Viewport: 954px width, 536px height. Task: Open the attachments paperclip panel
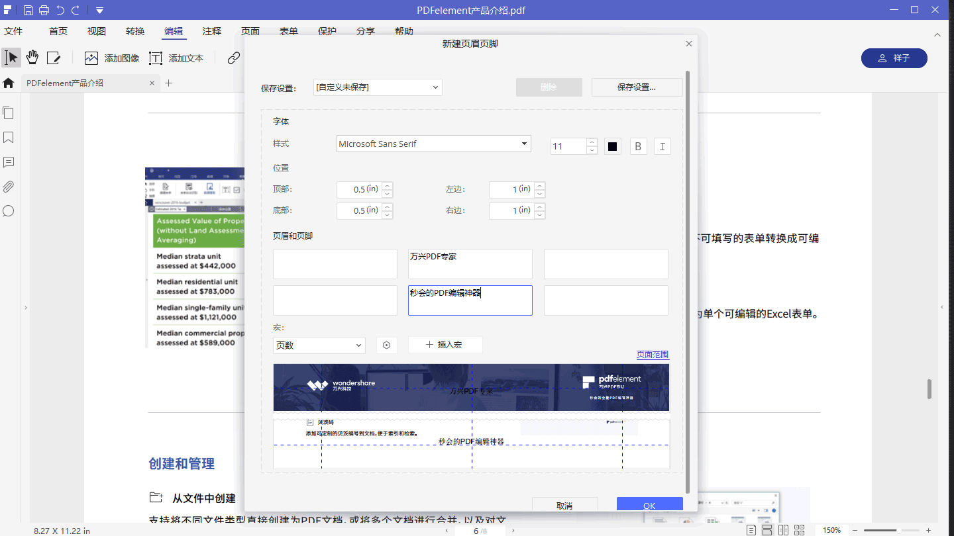tap(9, 187)
